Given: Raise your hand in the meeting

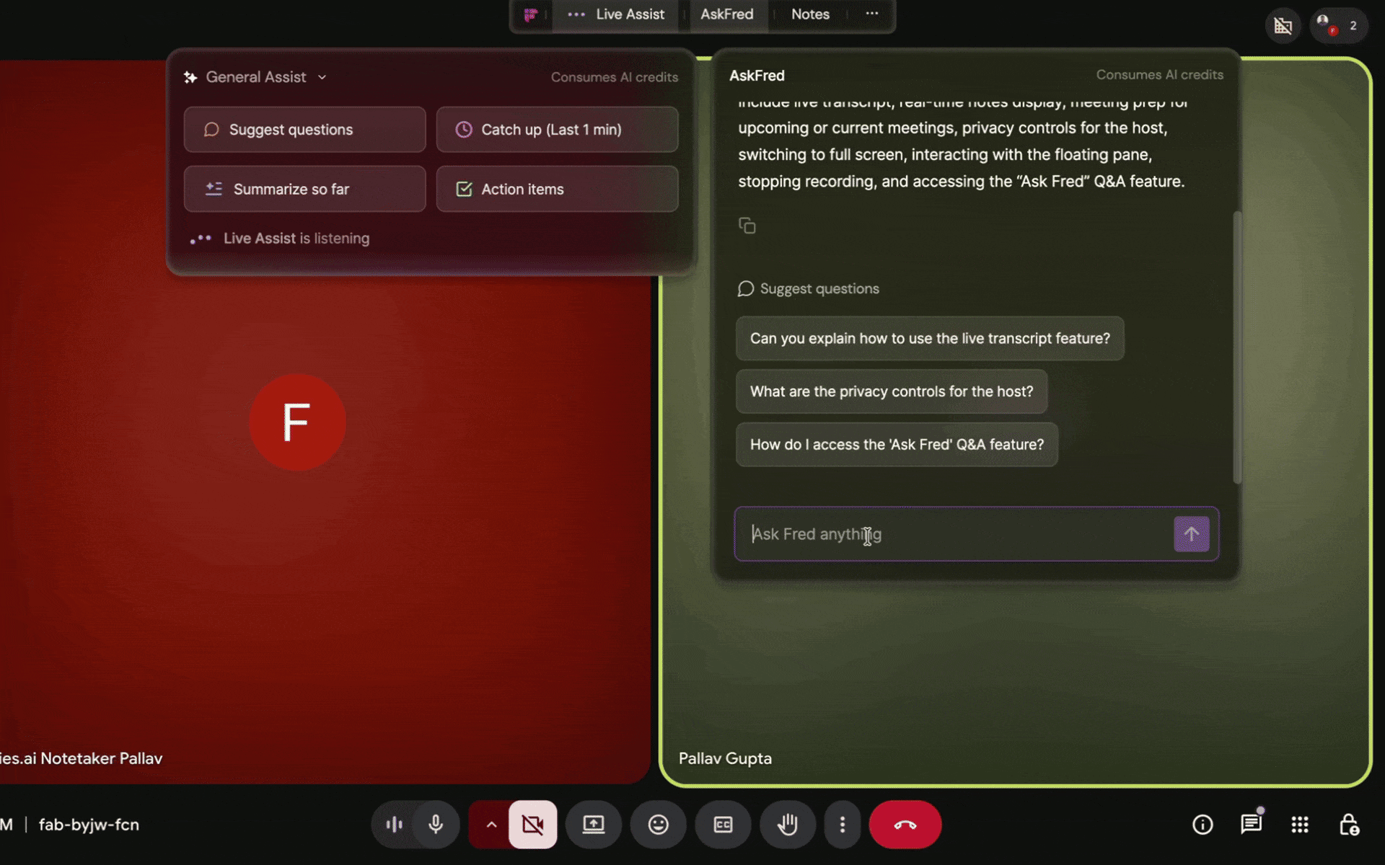Looking at the screenshot, I should click(788, 824).
